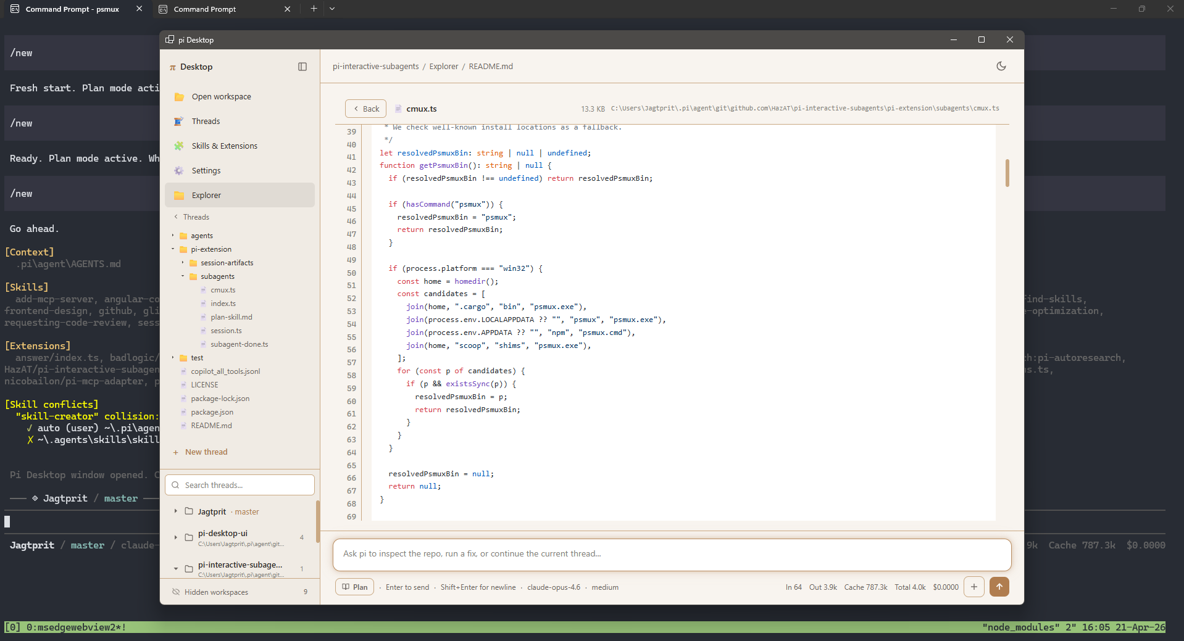
Task: Click the pi Desktop title bar icon
Action: (x=170, y=39)
